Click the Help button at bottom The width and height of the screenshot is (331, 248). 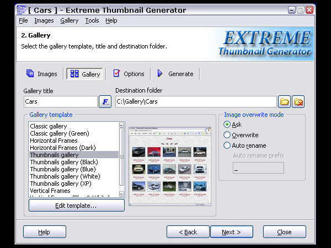[45, 232]
